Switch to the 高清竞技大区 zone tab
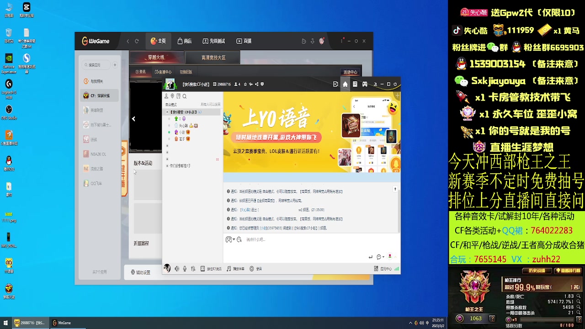This screenshot has width=585, height=329. click(x=214, y=58)
